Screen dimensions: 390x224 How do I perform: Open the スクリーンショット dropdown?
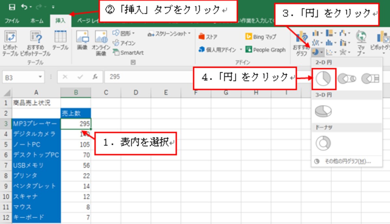click(x=169, y=33)
